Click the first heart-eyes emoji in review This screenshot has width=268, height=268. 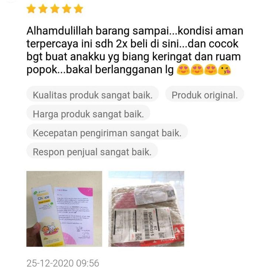point(183,70)
